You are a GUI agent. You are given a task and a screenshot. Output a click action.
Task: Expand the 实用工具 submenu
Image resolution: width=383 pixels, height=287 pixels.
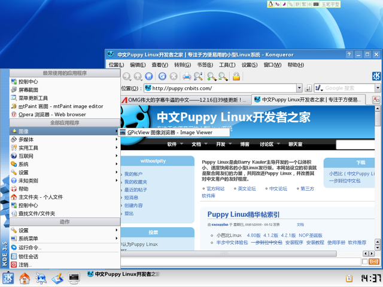pos(65,148)
